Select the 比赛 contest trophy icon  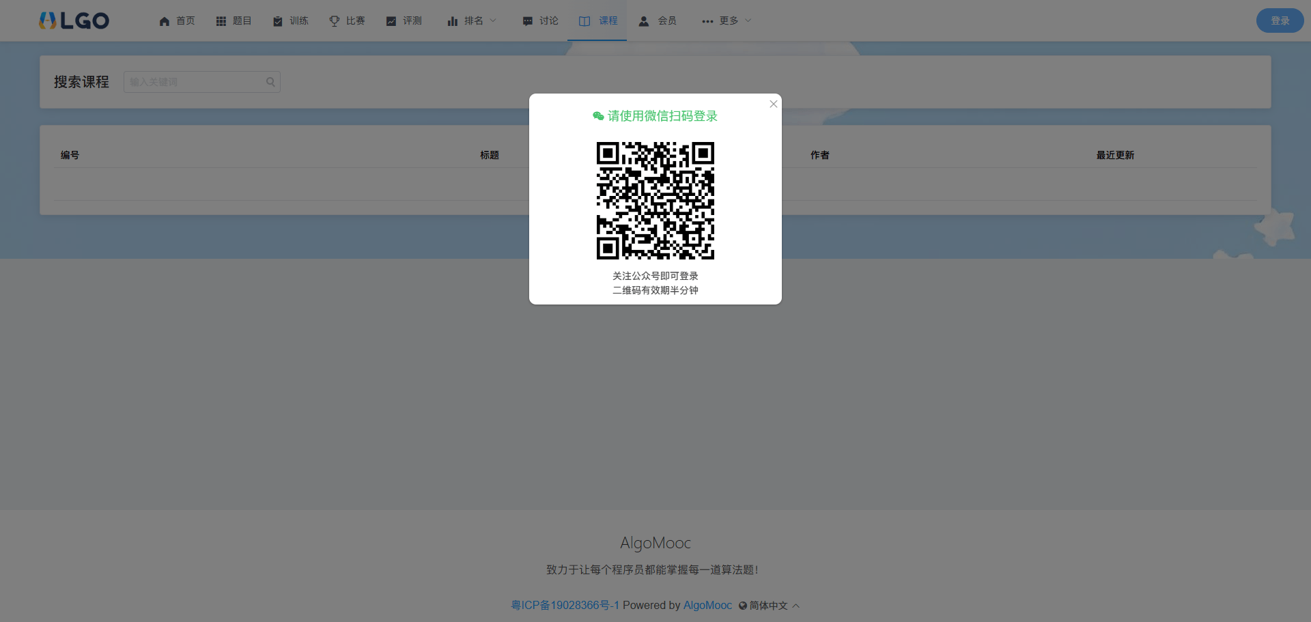pyautogui.click(x=333, y=20)
